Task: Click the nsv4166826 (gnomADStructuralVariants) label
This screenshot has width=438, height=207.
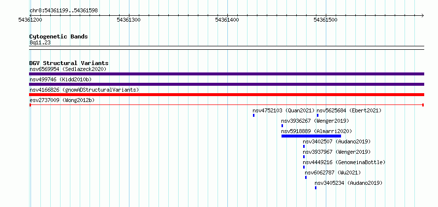Action: (x=84, y=90)
